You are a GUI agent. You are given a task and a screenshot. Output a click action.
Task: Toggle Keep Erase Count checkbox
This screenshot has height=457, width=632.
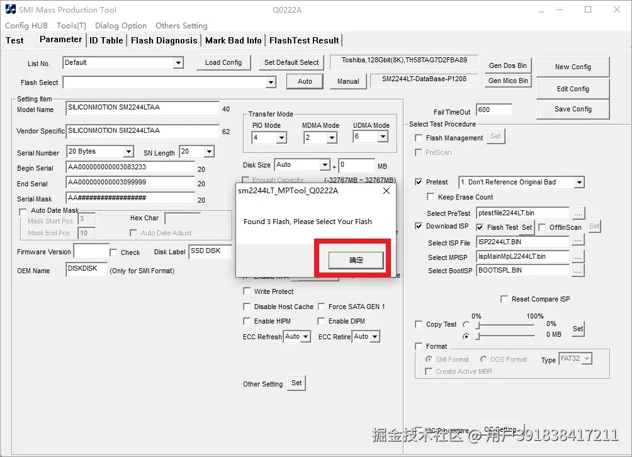[x=431, y=196]
